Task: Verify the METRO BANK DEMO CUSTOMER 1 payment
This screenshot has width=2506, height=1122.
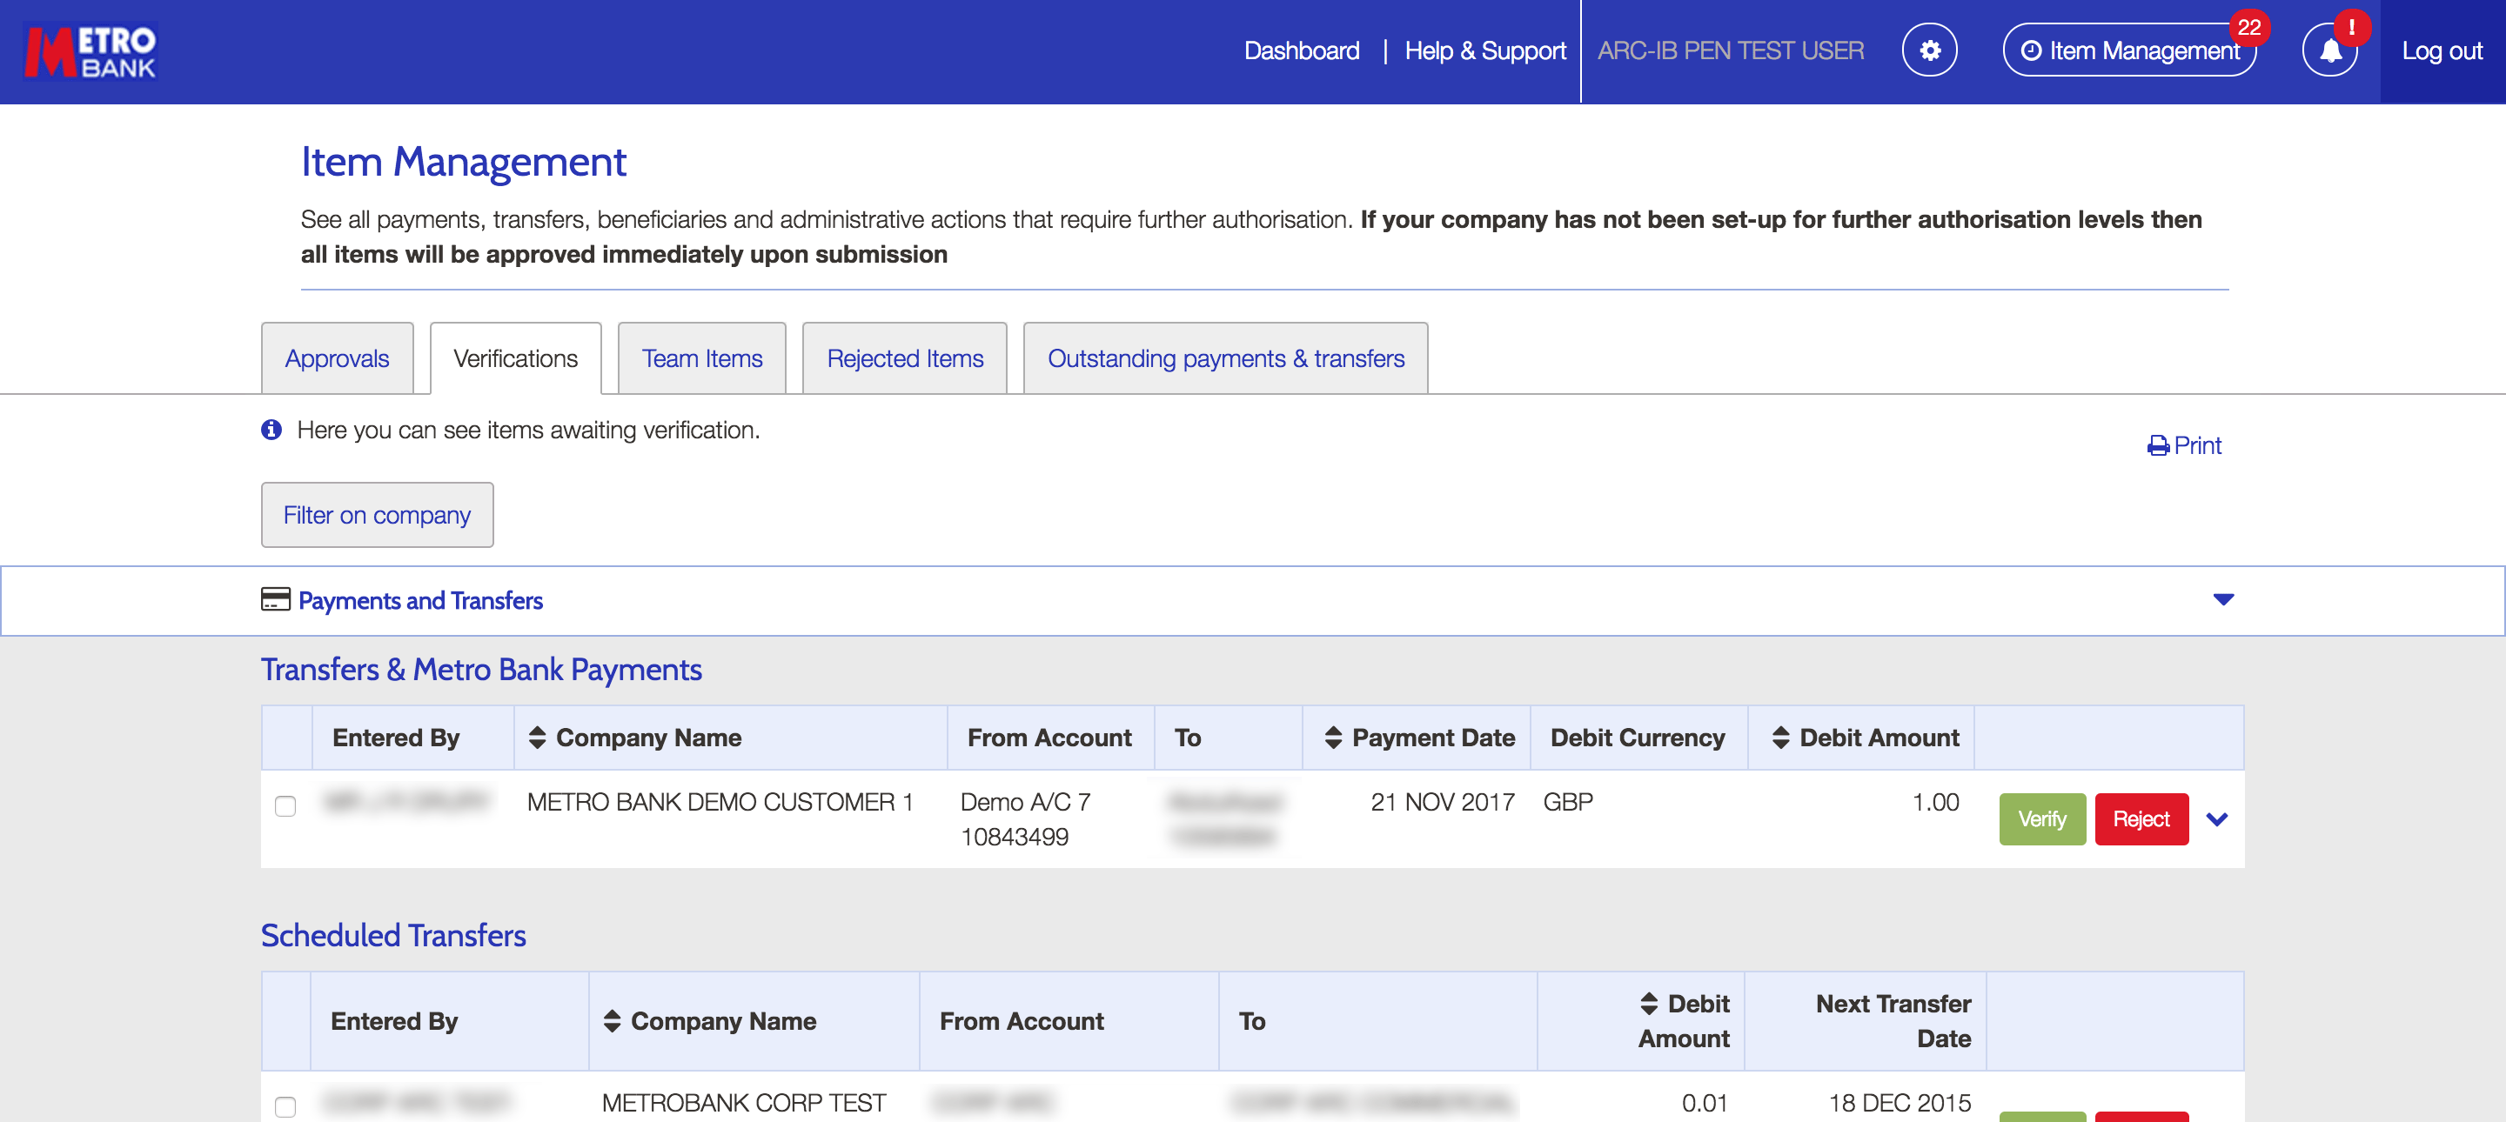Action: click(x=2042, y=819)
